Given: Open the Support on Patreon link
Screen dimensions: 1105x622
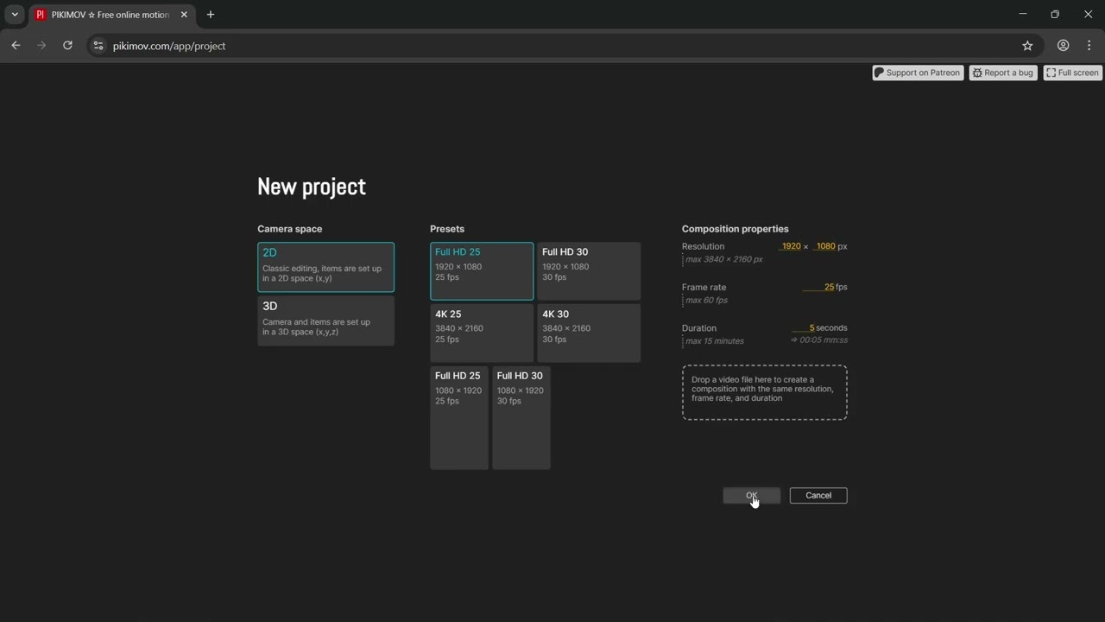Looking at the screenshot, I should click(x=918, y=73).
